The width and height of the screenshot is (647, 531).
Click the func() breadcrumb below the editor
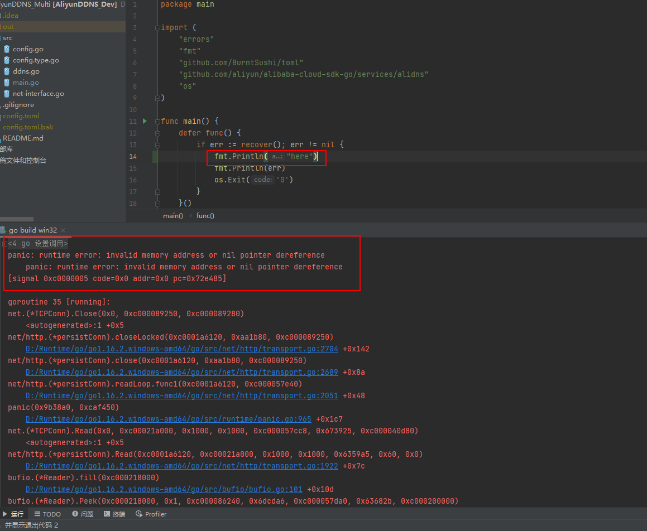coord(205,216)
